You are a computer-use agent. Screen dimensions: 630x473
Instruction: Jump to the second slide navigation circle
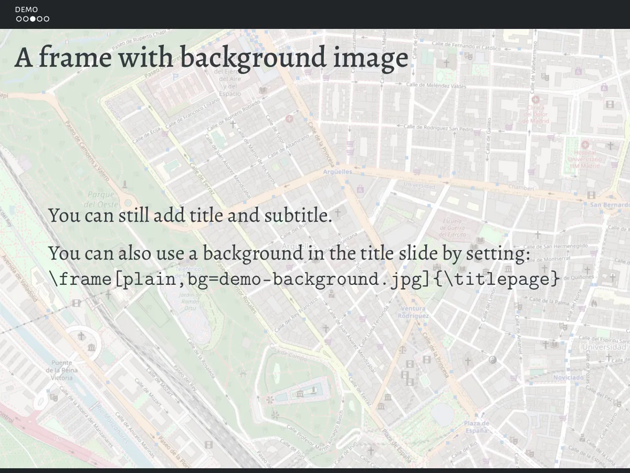[26, 19]
